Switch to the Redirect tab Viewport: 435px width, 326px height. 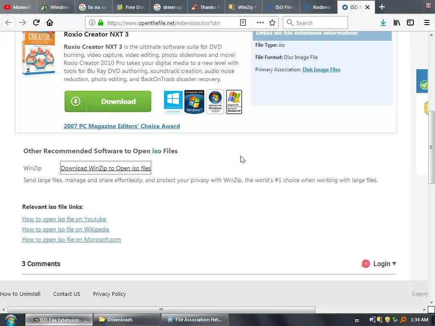pos(318,7)
